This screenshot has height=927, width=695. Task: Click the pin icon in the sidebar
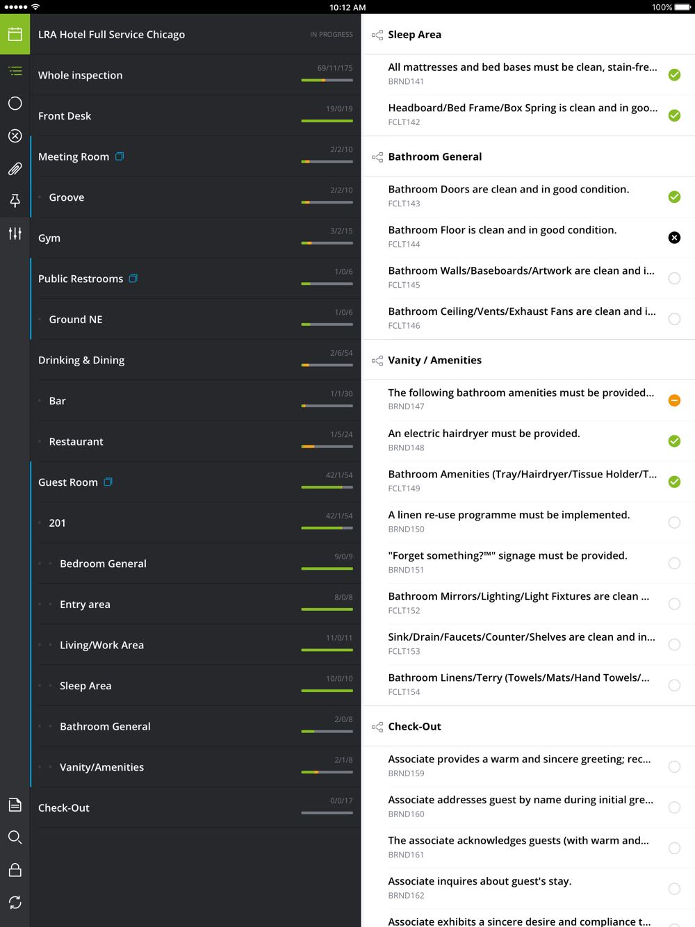(x=15, y=201)
